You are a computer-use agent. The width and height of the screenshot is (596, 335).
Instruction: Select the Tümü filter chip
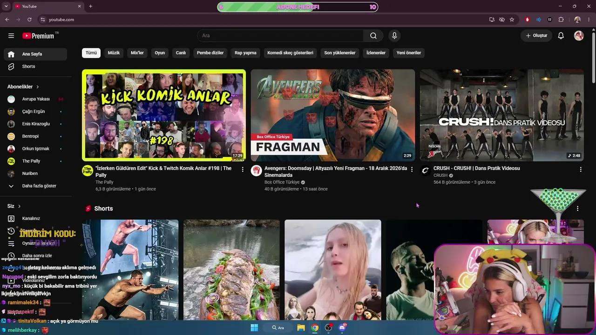(91, 53)
